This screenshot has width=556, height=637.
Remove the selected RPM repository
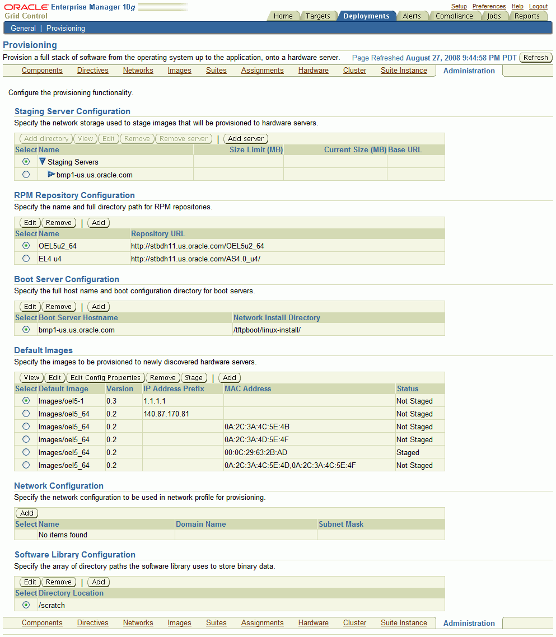point(59,223)
